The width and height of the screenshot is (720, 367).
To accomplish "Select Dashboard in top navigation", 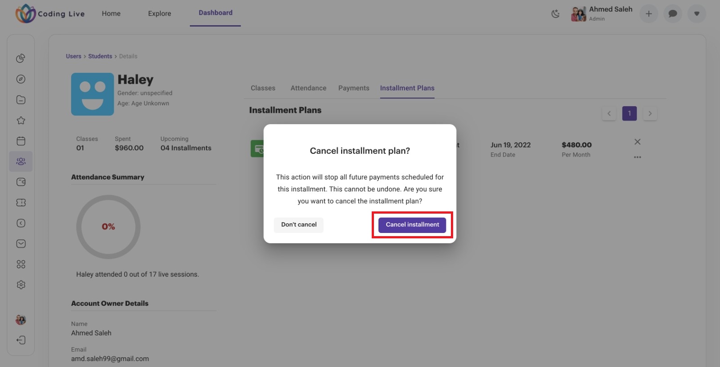I will tap(216, 13).
